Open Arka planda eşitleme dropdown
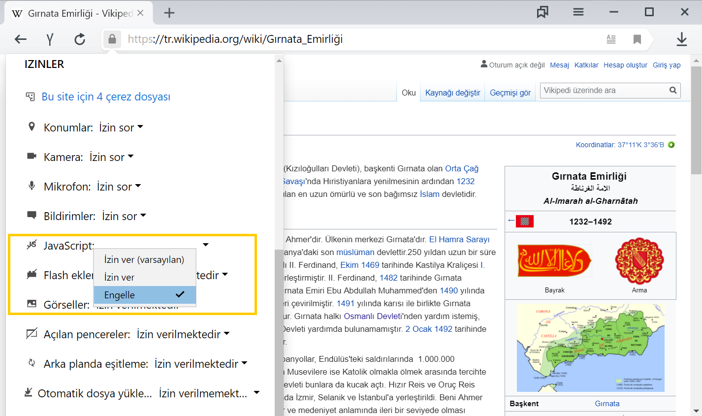Viewport: 702px width, 416px height. (200, 364)
